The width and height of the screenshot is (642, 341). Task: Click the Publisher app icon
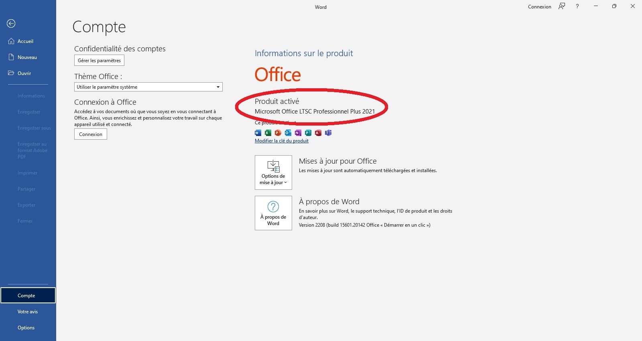[x=308, y=133]
